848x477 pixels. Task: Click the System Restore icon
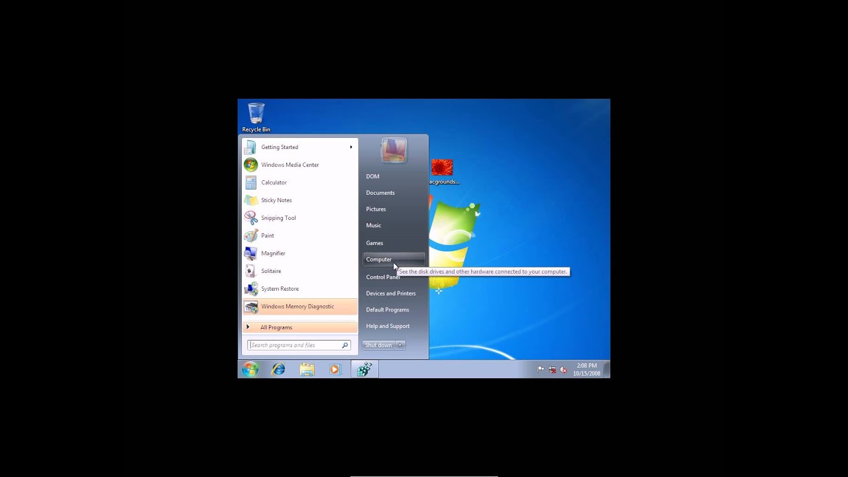tap(250, 289)
